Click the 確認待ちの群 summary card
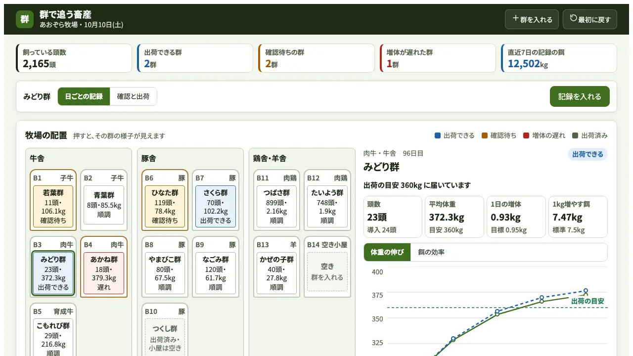 [x=316, y=58]
